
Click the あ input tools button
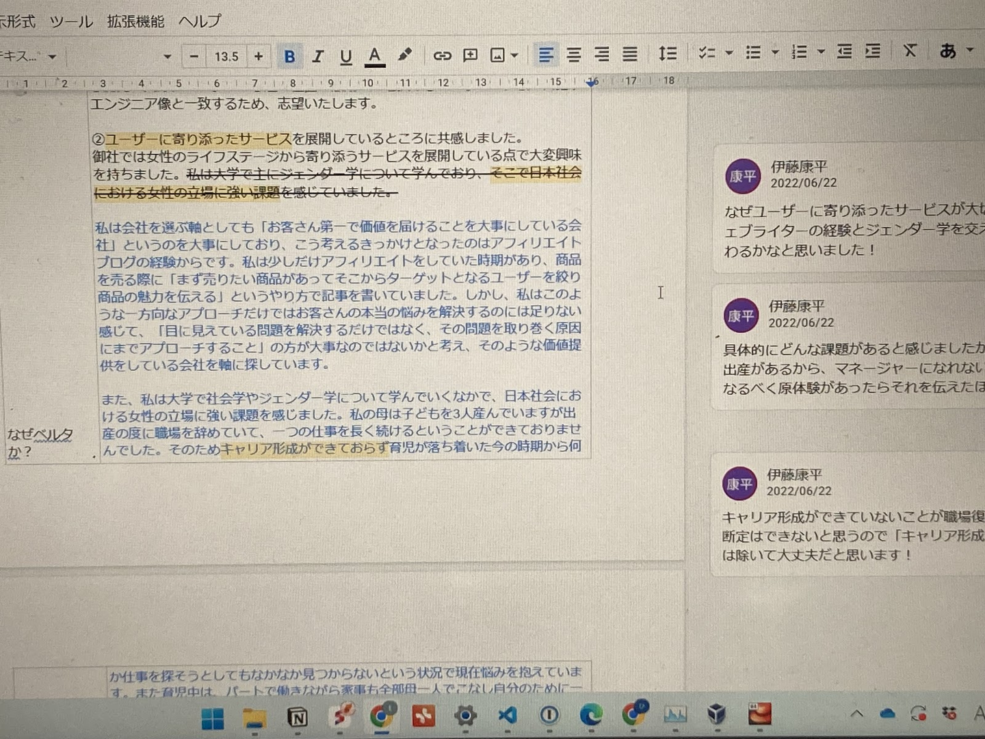[x=948, y=50]
